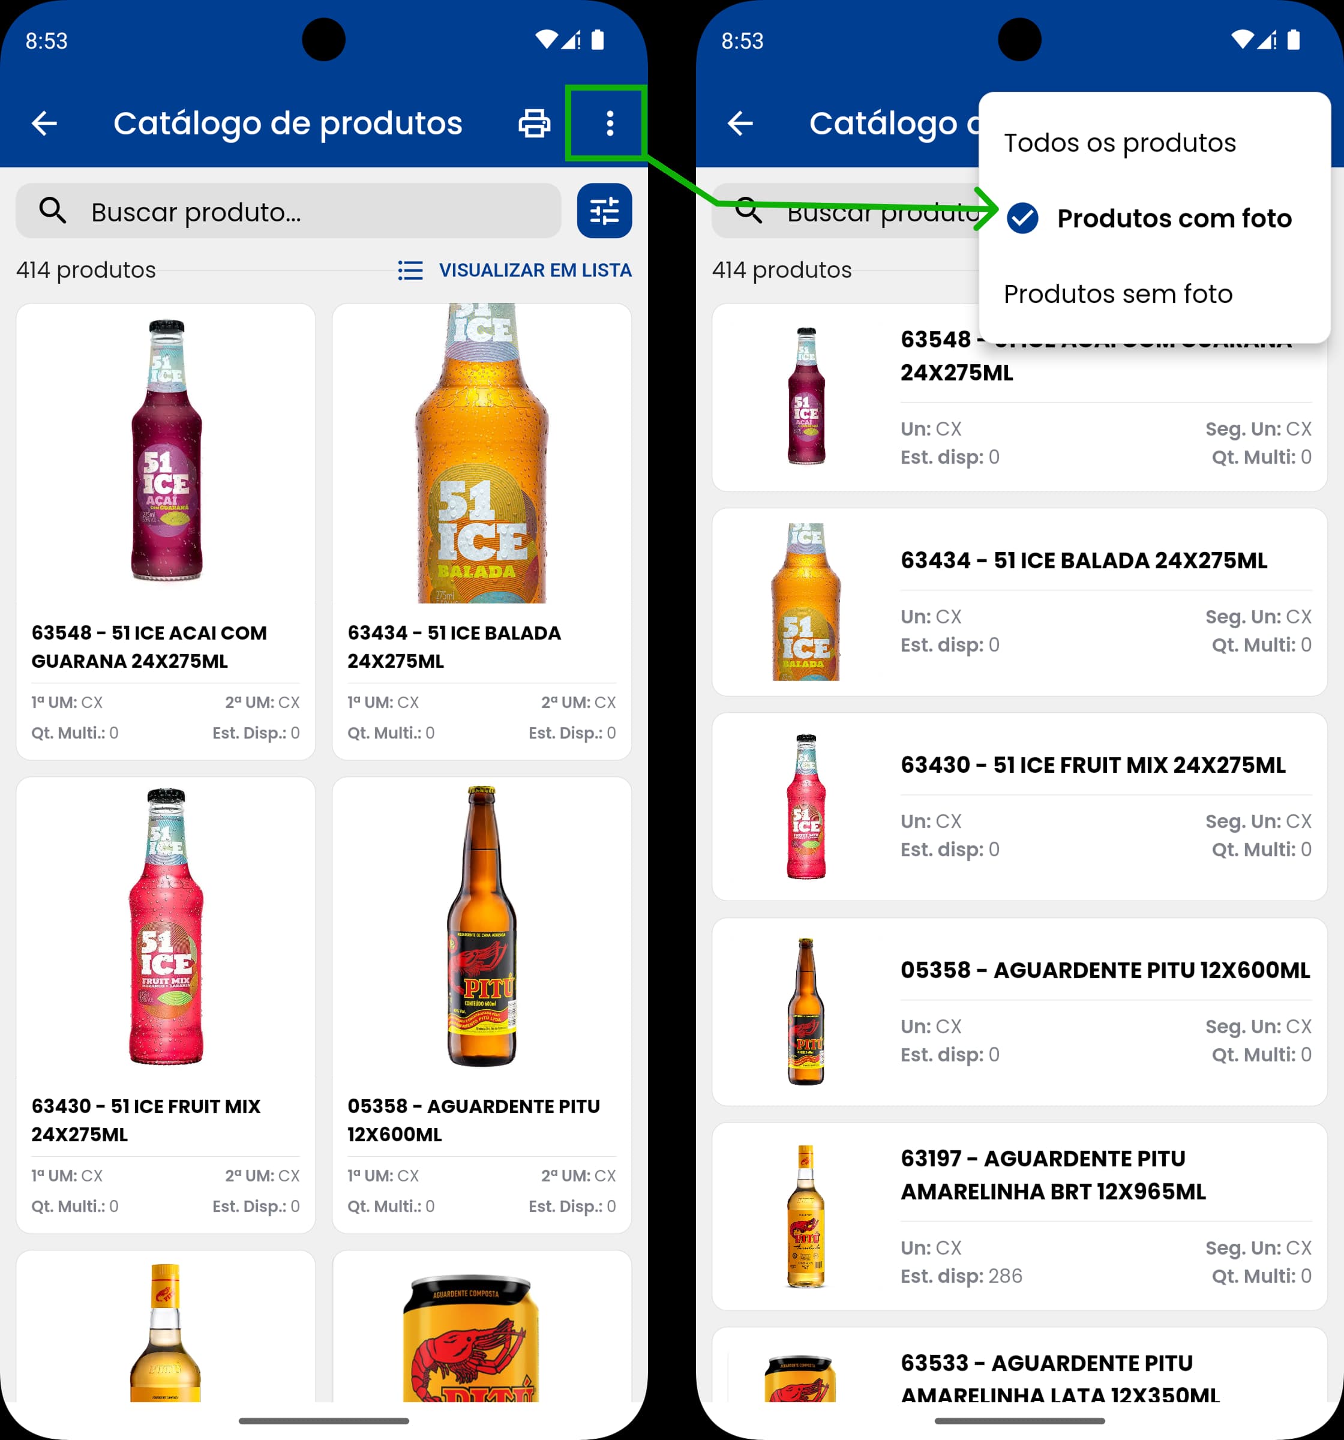
Task: Select Todos os produtos menu option
Action: click(x=1120, y=143)
